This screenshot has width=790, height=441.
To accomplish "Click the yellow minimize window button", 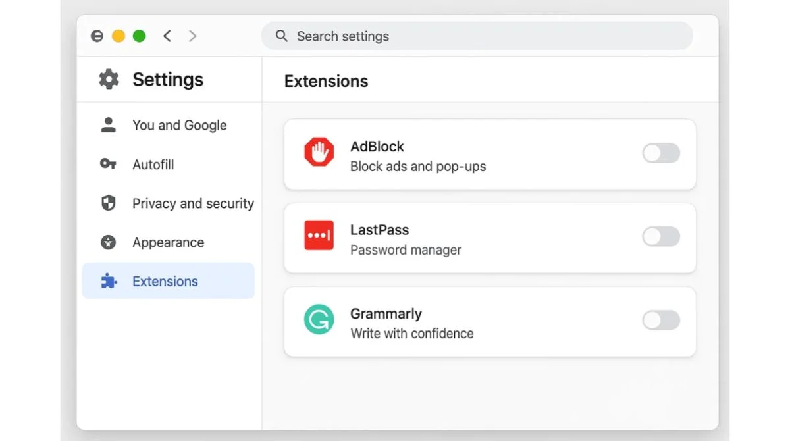I will click(x=118, y=36).
